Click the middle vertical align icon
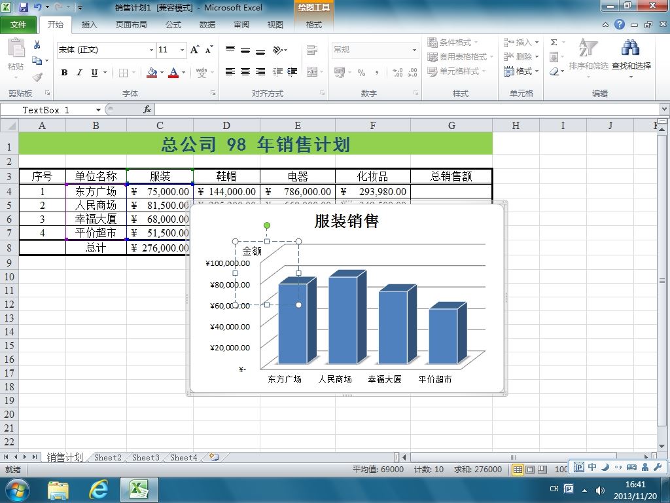 tap(245, 50)
